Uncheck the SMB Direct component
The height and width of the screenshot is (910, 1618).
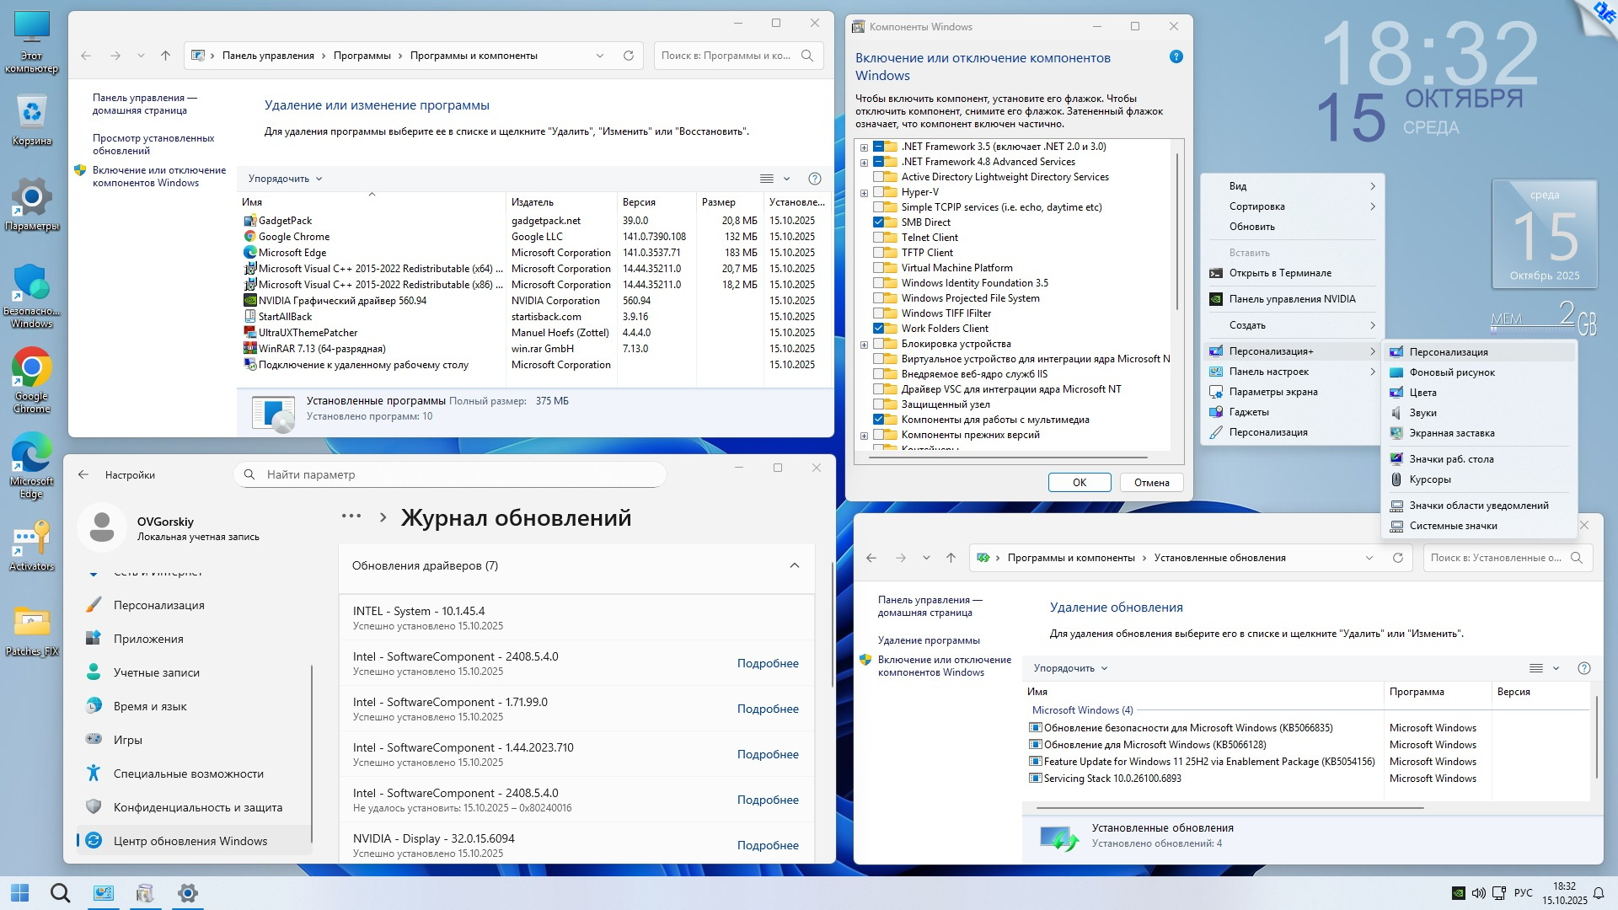879,222
